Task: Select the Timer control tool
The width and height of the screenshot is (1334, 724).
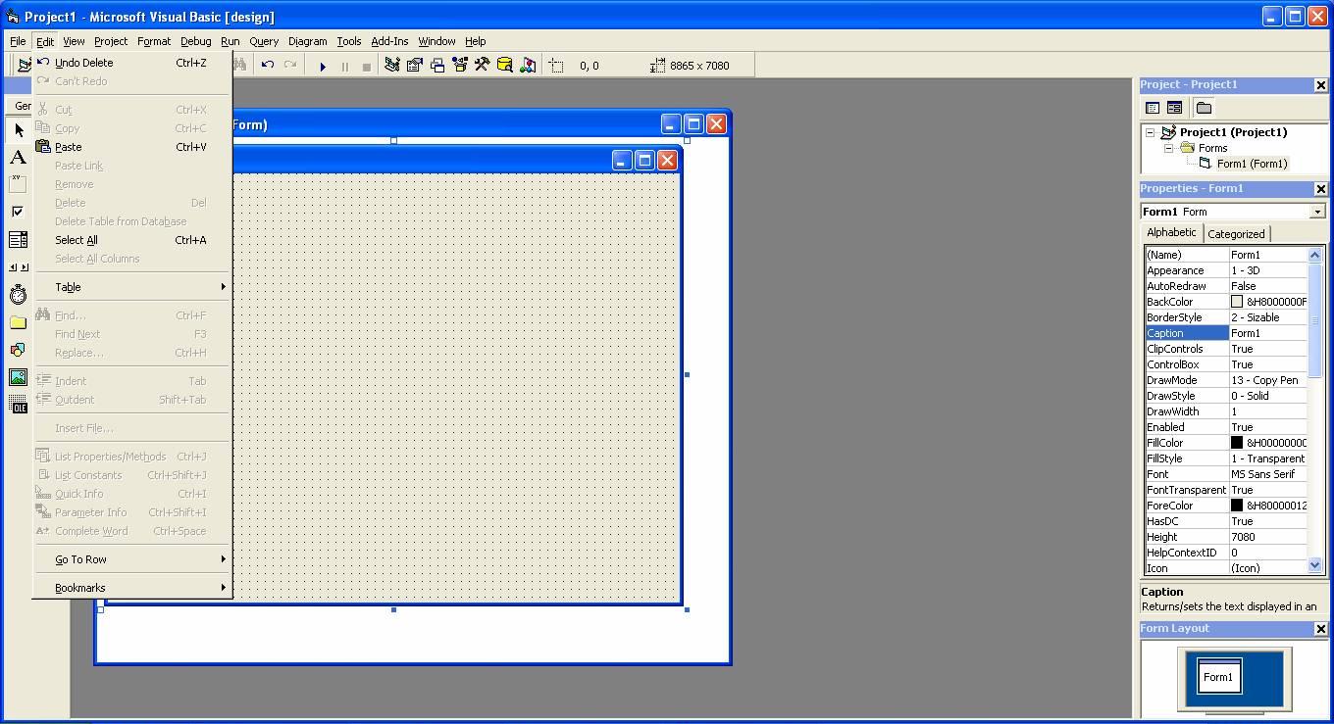Action: [18, 294]
